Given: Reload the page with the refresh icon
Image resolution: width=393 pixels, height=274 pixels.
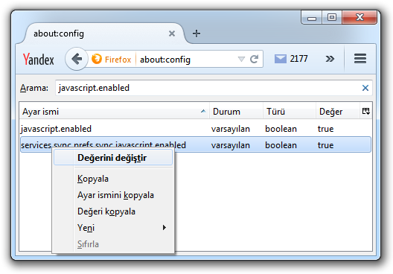Looking at the screenshot, I should point(254,59).
